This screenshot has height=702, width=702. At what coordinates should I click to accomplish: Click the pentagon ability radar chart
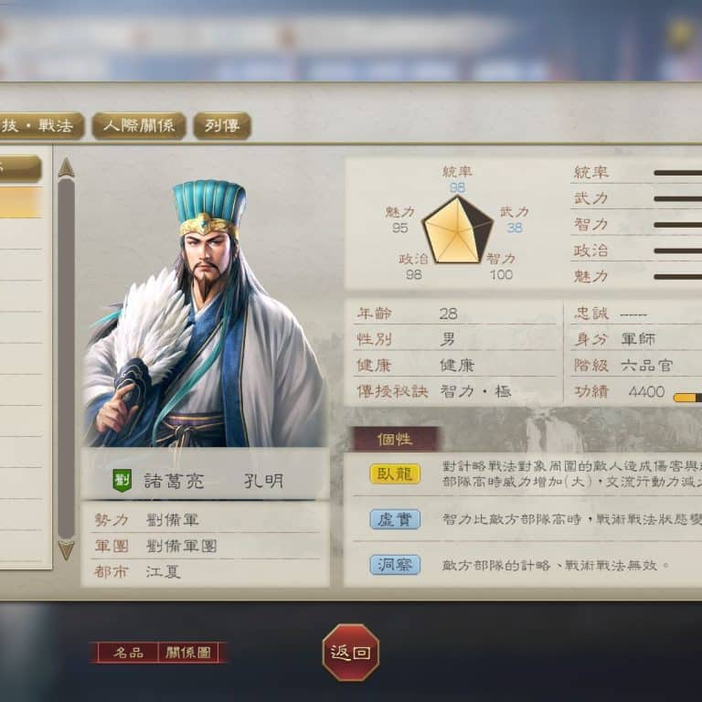pyautogui.click(x=458, y=230)
